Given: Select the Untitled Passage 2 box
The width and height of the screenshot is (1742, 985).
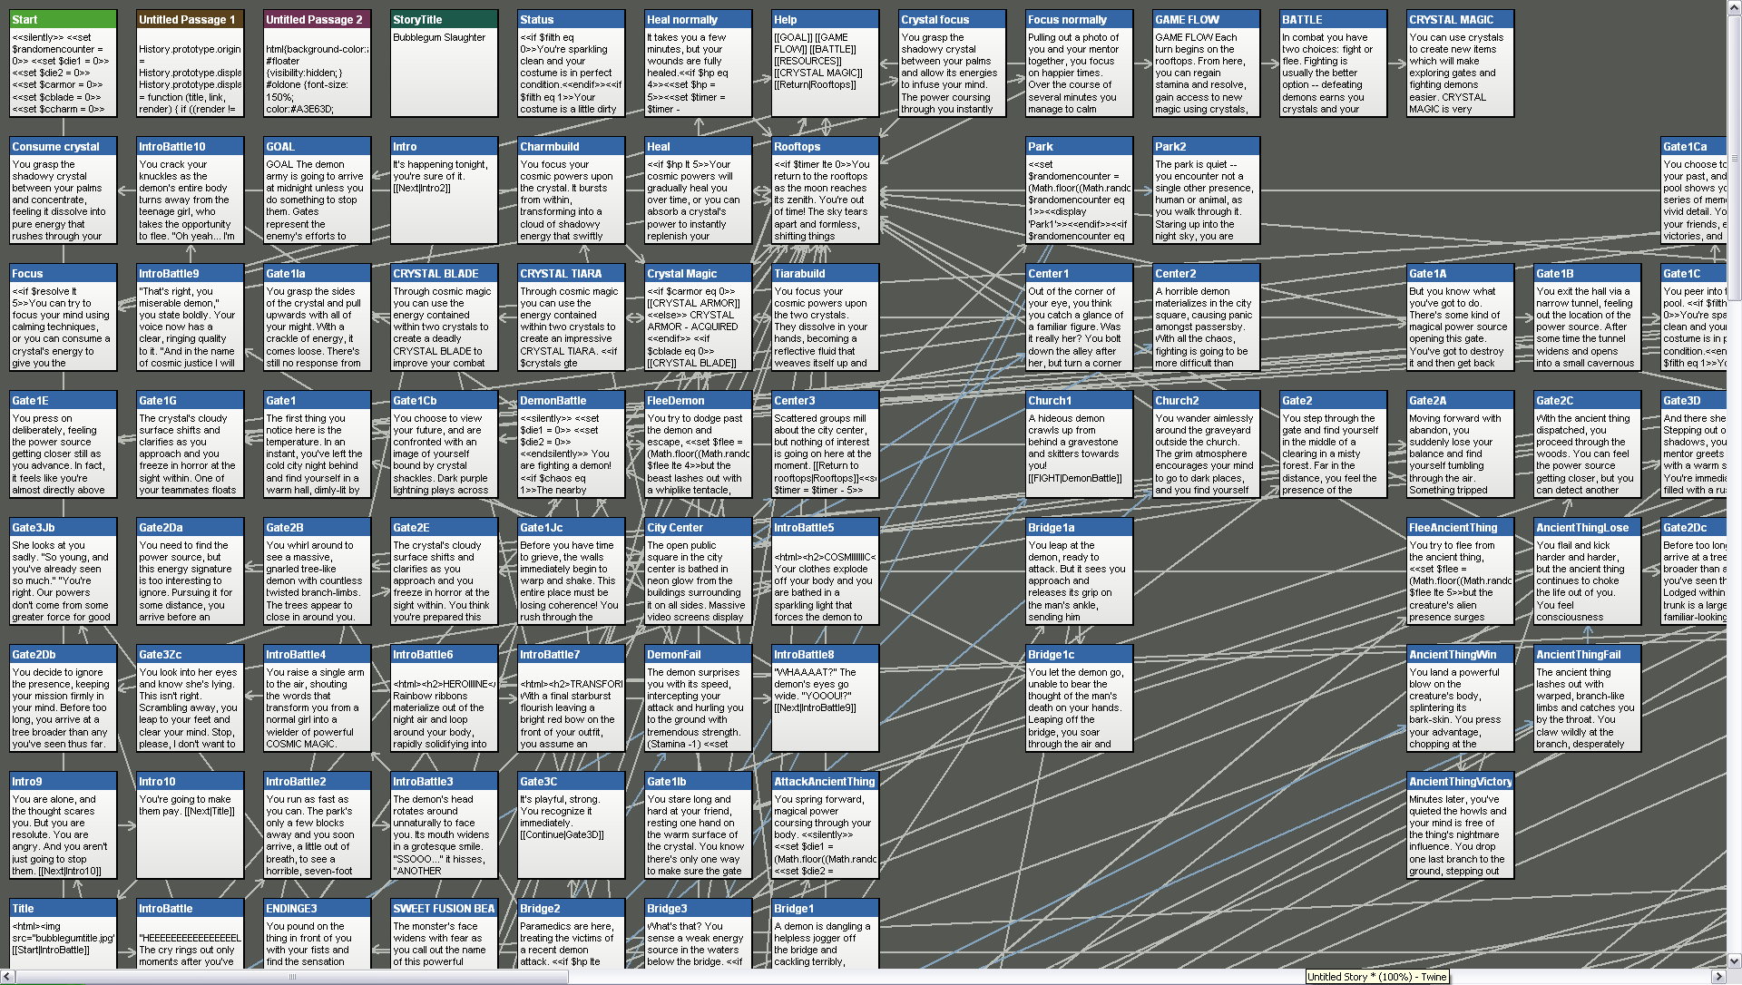Looking at the screenshot, I should point(317,63).
